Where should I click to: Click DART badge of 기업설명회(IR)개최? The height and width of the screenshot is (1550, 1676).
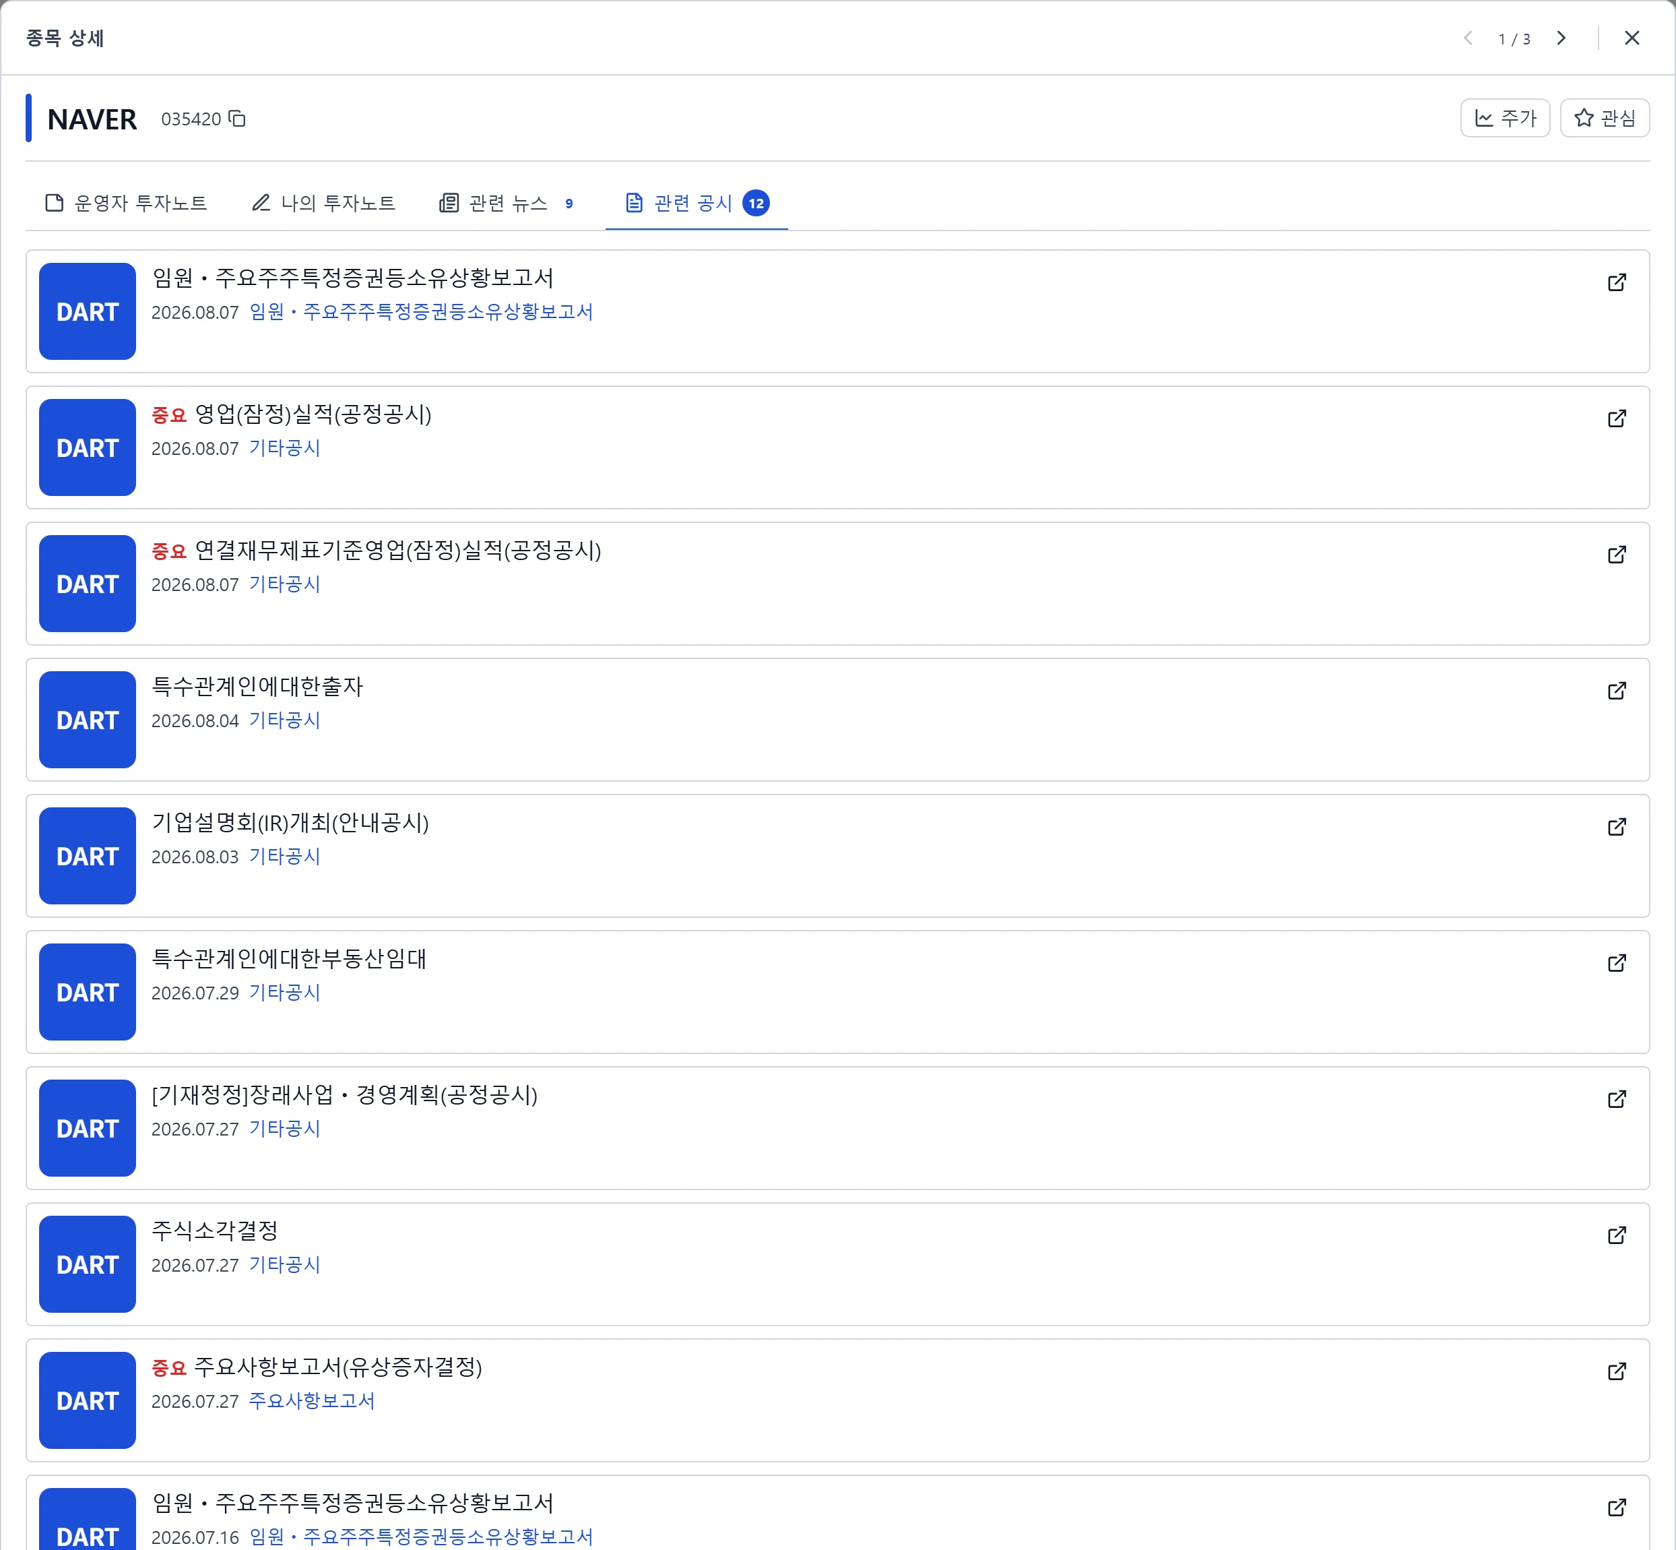[87, 855]
